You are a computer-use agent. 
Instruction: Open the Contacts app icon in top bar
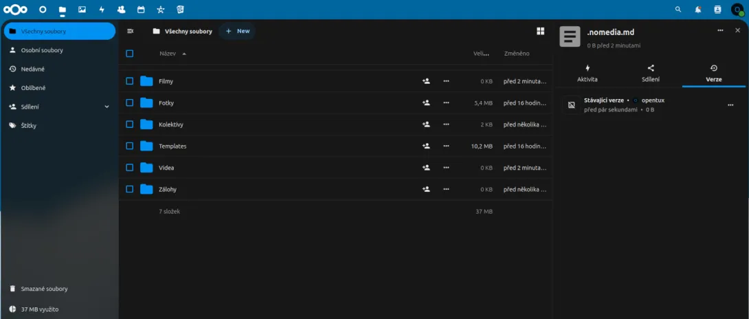[x=122, y=10]
